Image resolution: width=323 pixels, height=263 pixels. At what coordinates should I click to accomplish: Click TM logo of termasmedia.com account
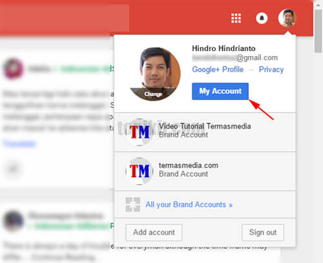pyautogui.click(x=140, y=171)
